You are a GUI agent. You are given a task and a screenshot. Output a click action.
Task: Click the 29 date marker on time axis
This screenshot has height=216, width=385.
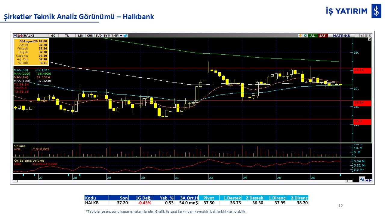pyautogui.click(x=109, y=178)
